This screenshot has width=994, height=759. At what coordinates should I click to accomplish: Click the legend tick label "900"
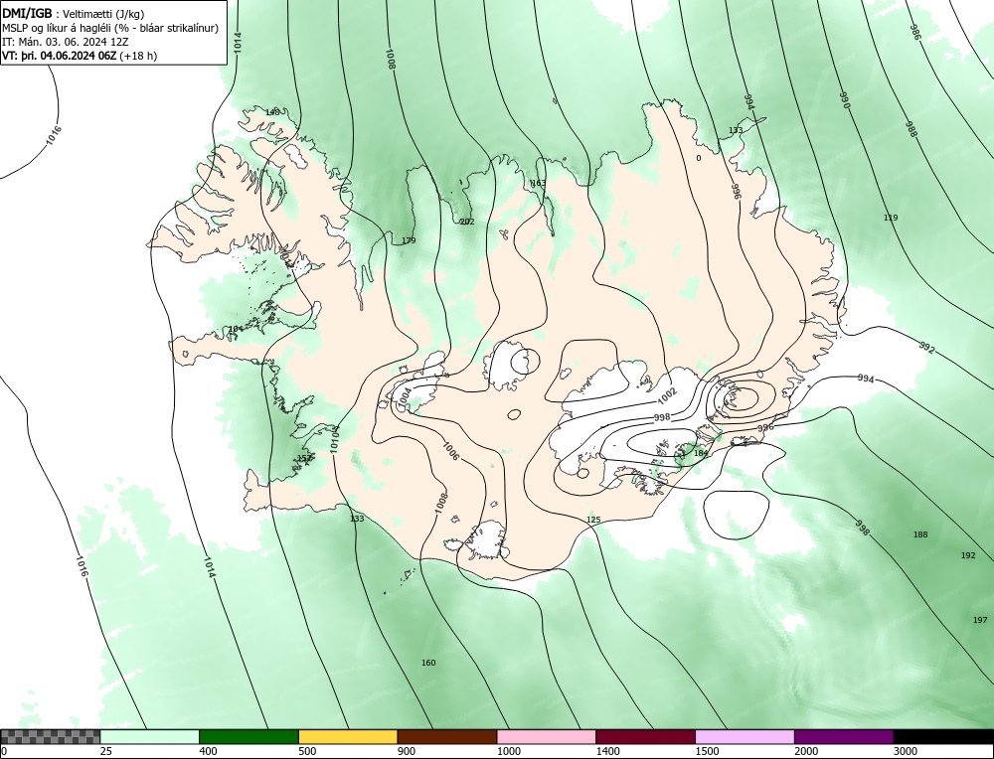(407, 751)
